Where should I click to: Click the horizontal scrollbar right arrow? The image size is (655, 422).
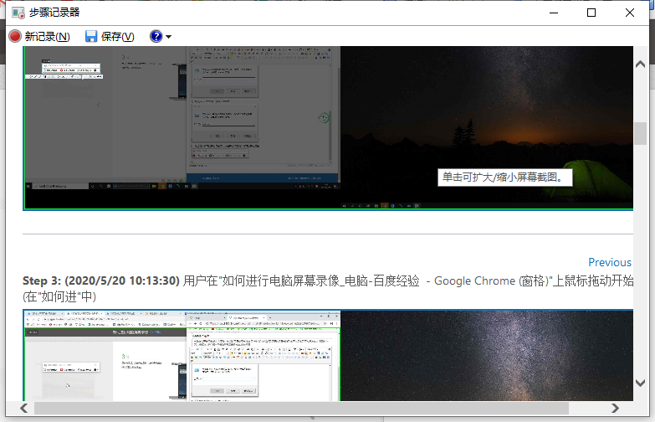point(616,408)
